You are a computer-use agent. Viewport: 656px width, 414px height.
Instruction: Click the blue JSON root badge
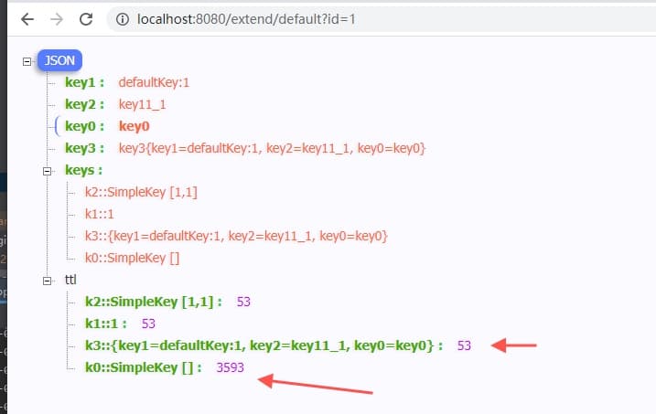tap(59, 61)
